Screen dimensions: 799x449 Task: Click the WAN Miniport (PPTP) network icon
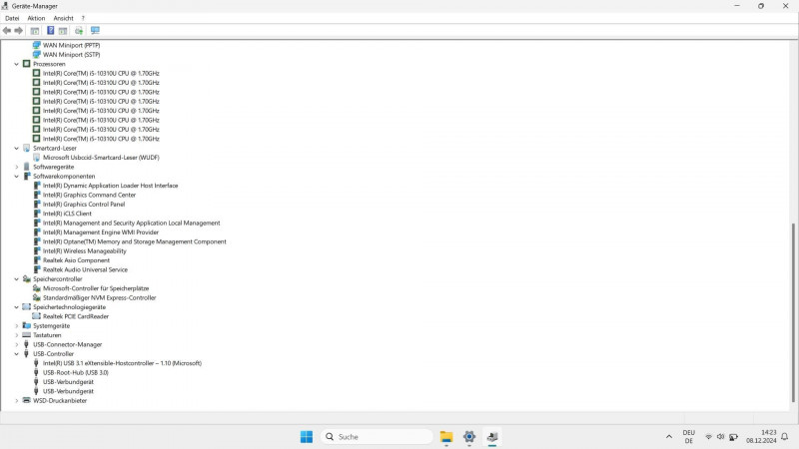point(36,45)
